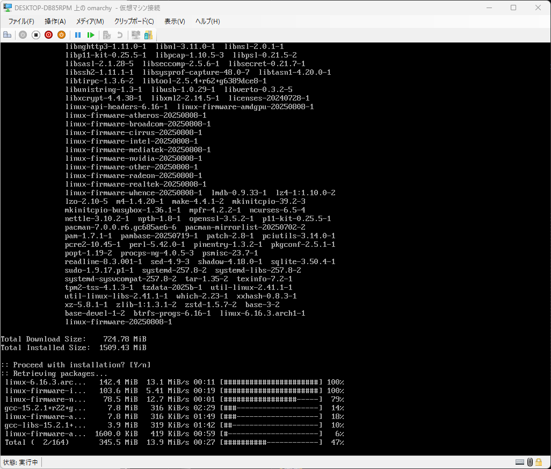Click the 状態: 実行中 status text
Viewport: 551px width, 469px height.
coord(20,462)
